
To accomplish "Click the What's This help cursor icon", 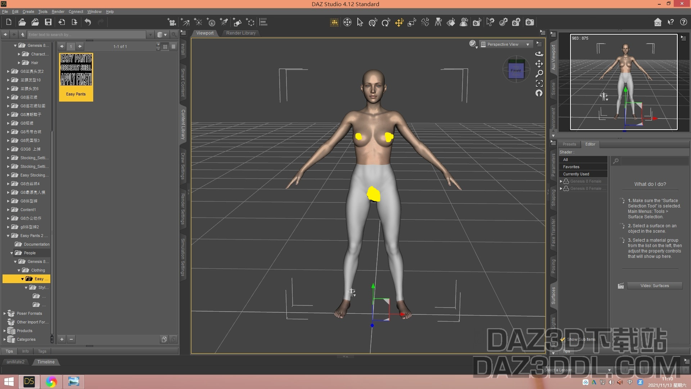I will (x=670, y=22).
